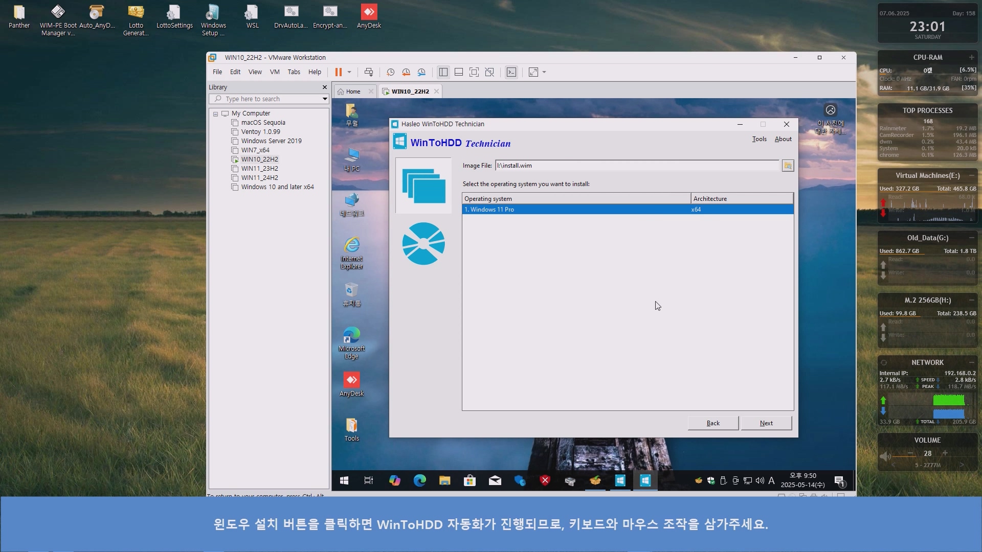Open the guest notification center icon

tap(839, 481)
